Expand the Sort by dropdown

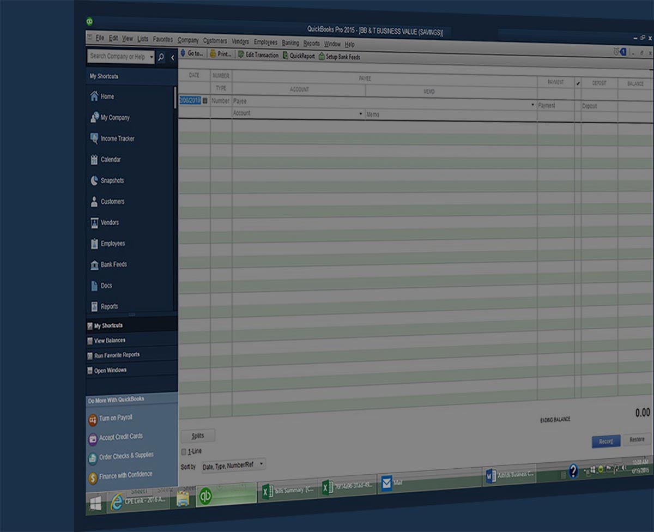click(262, 464)
